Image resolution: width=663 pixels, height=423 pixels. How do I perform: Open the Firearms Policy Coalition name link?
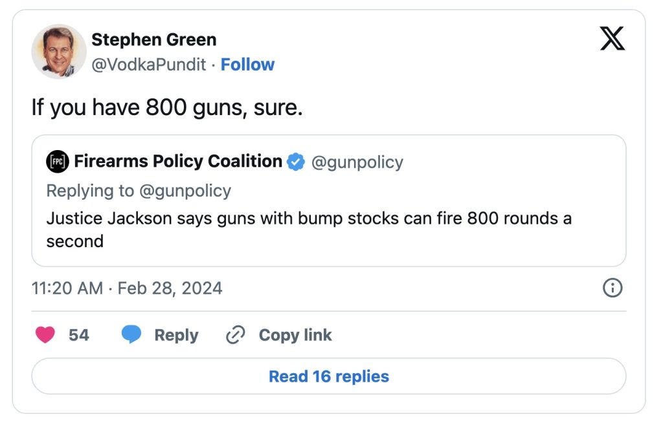coord(178,161)
